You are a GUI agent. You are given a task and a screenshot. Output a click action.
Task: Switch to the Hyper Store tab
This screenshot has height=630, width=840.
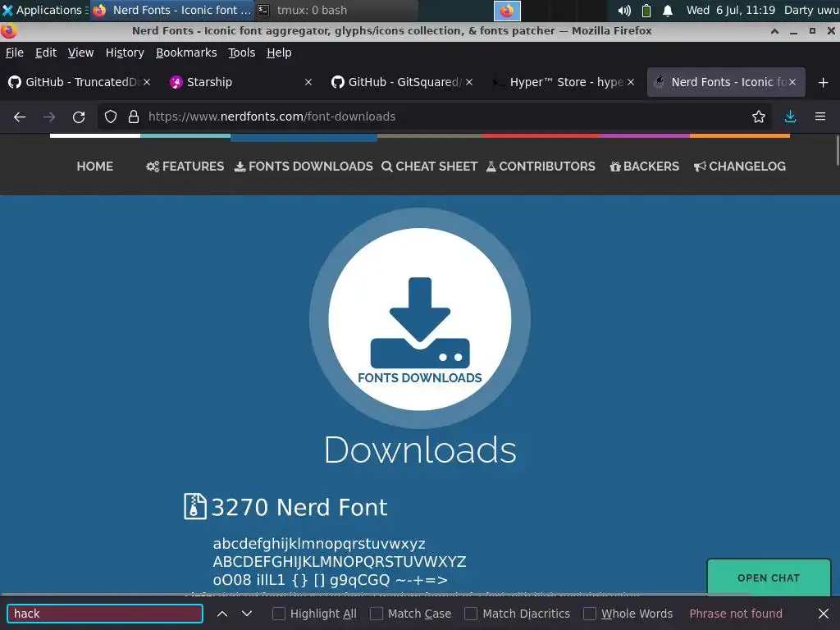(x=564, y=82)
